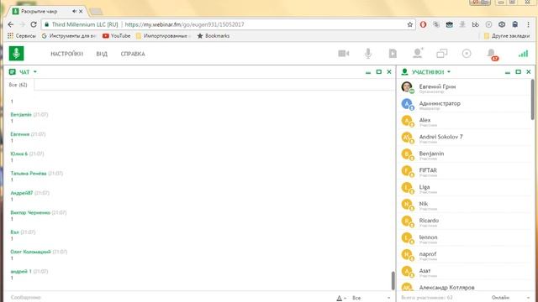The width and height of the screenshot is (538, 302).
Task: Go back in browser history
Action: pos(11,24)
